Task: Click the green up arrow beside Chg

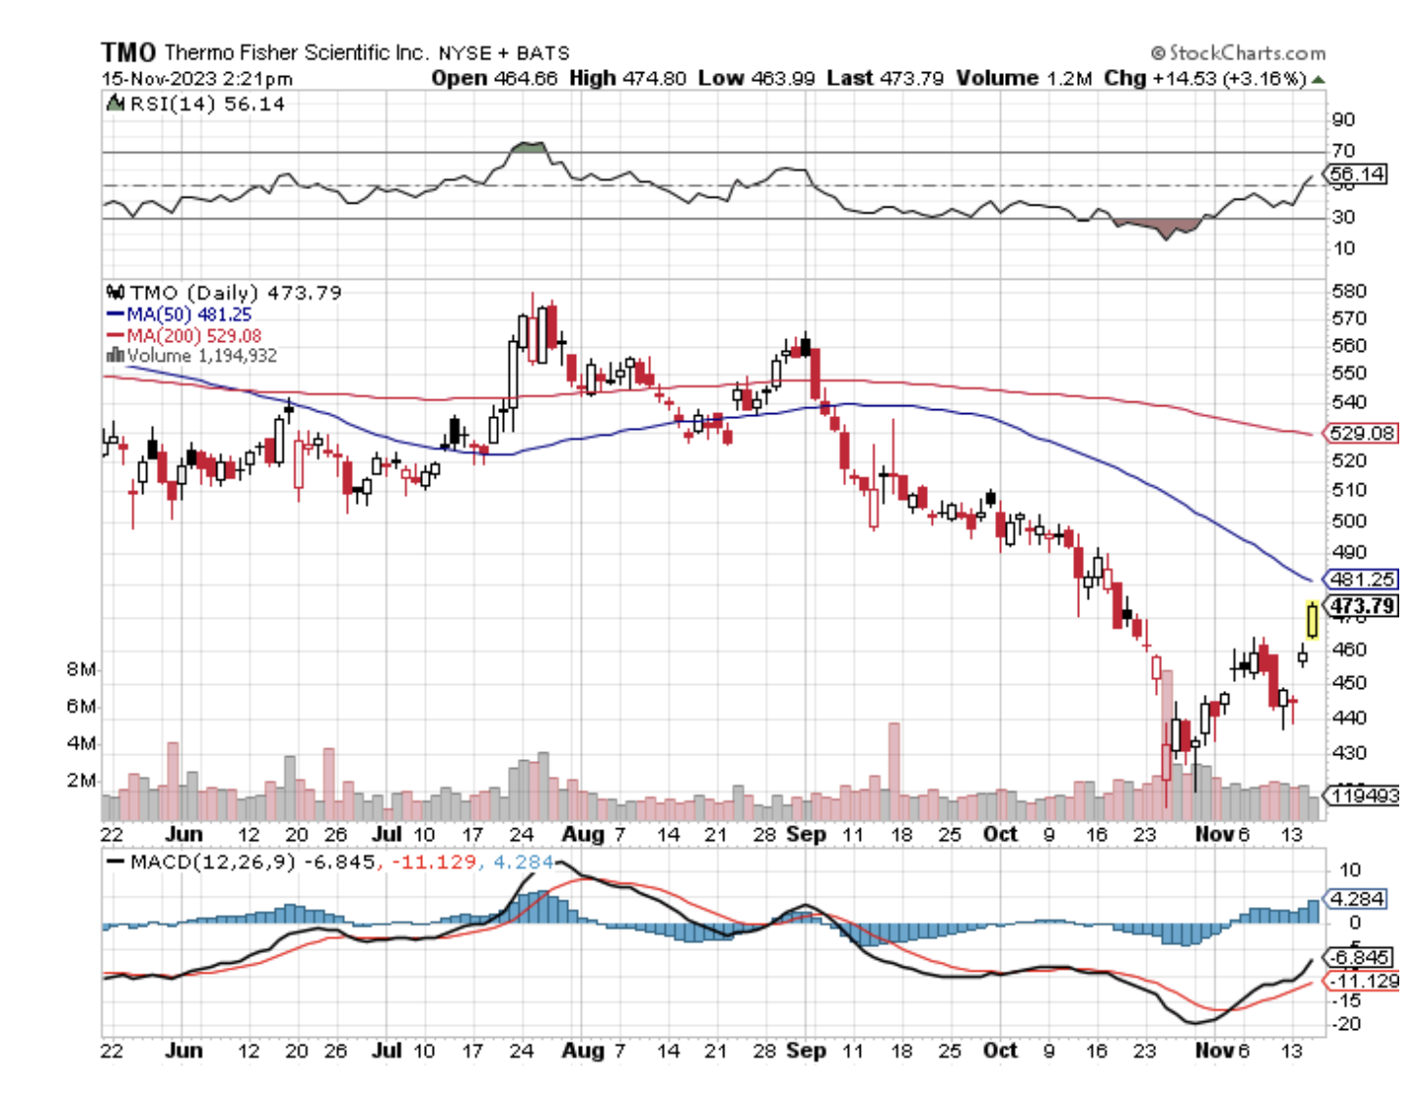Action: (x=1318, y=79)
